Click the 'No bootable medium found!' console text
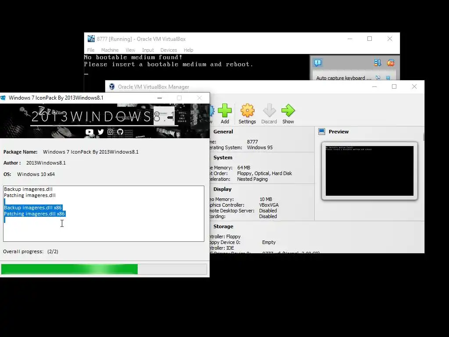Screen dimensions: 449x337 point(133,57)
